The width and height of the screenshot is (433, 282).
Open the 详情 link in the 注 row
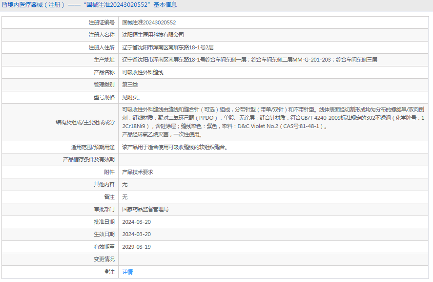click(x=127, y=272)
